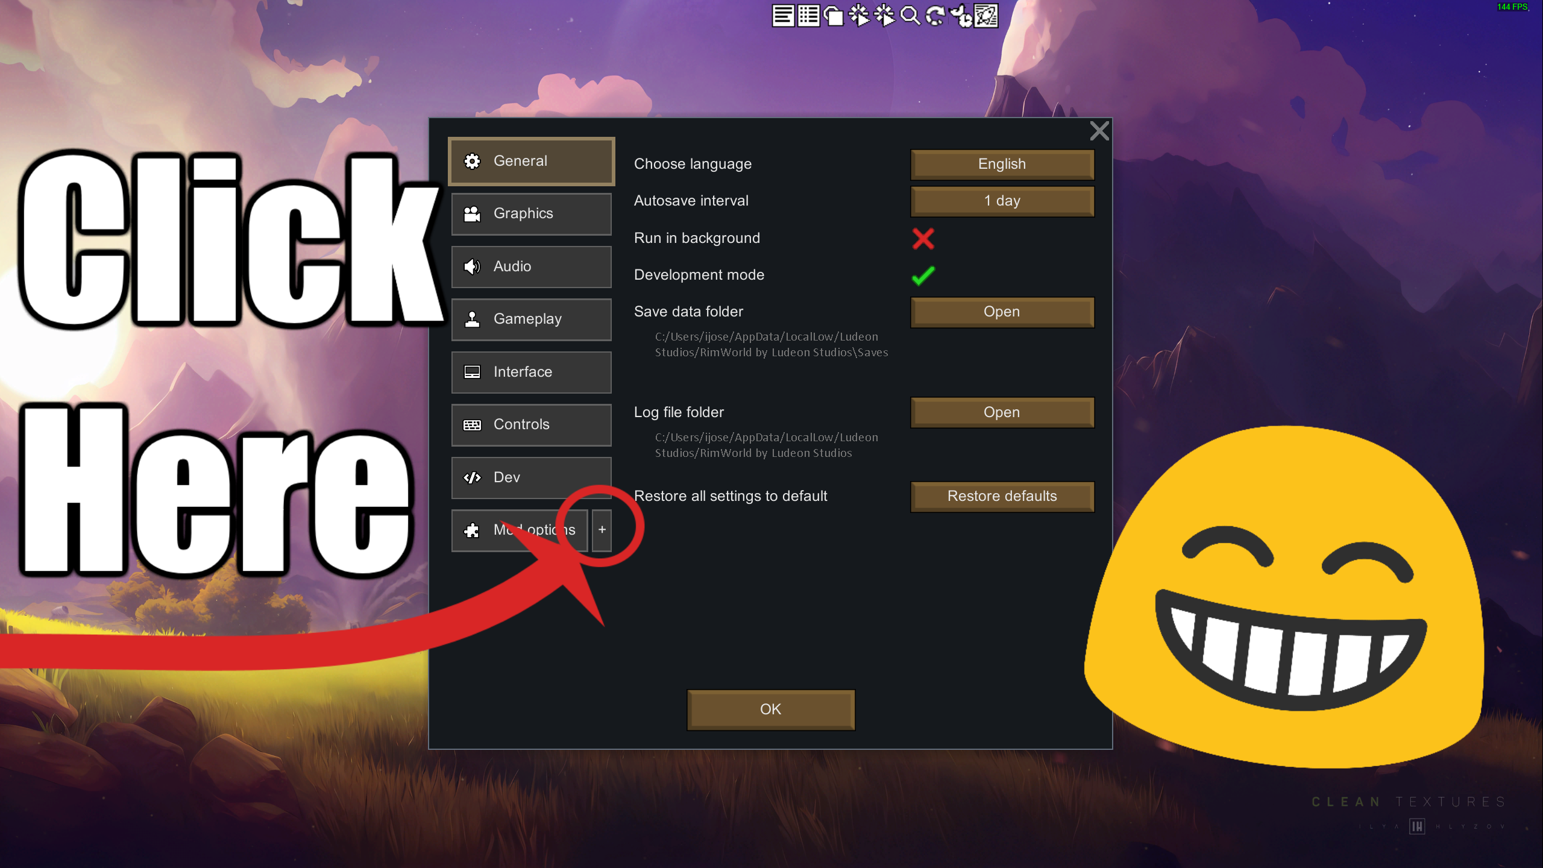Go to the Gameplay settings tab
The width and height of the screenshot is (1543, 868).
(x=532, y=319)
